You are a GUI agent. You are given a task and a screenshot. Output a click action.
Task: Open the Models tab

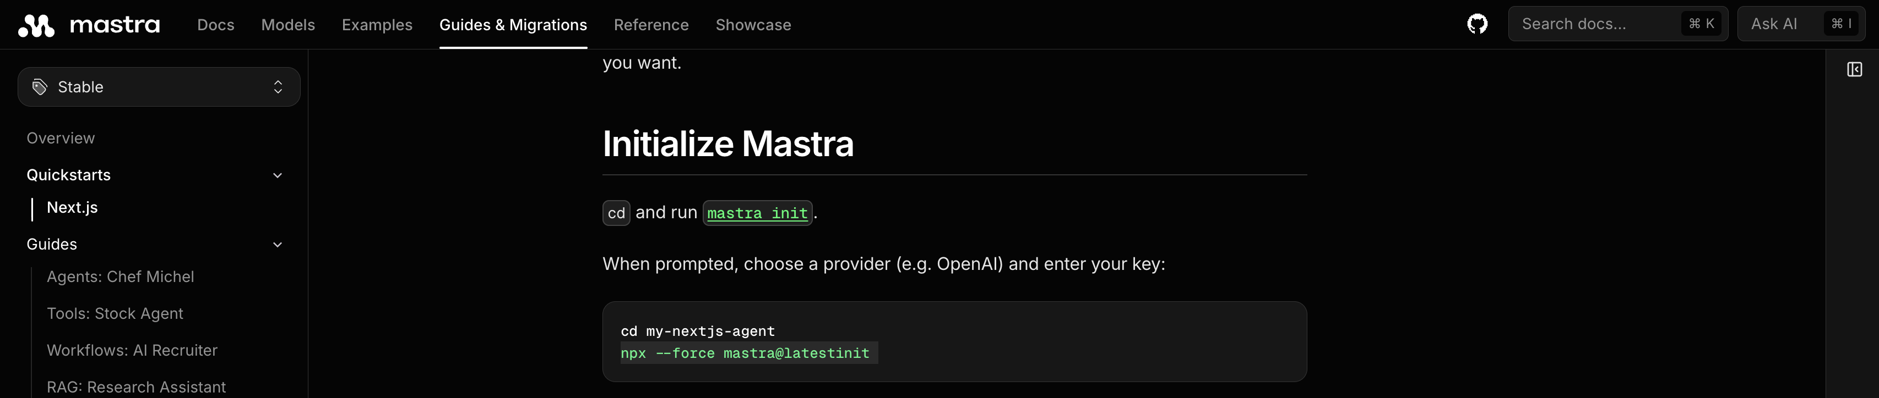point(288,25)
